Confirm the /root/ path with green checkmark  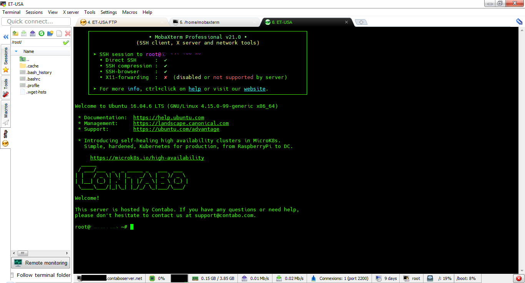point(66,43)
